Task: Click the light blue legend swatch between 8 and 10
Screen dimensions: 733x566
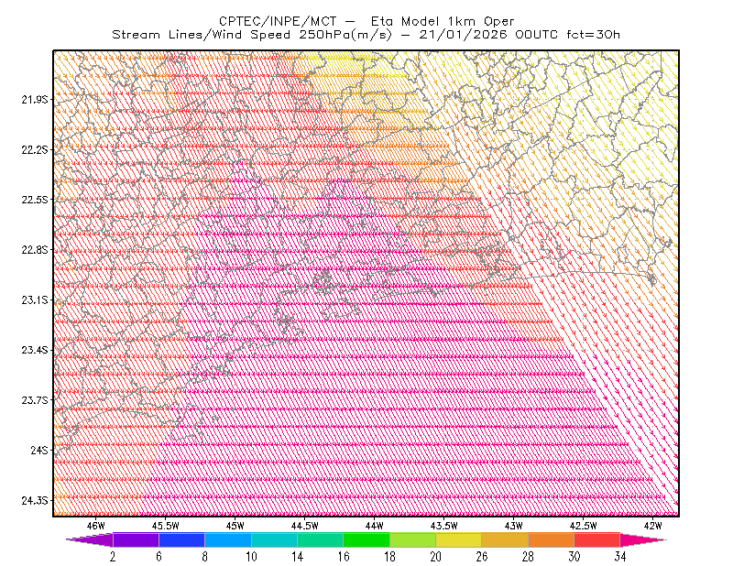Action: coord(228,539)
